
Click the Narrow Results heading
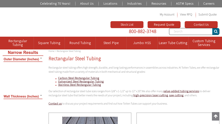coord(23,52)
